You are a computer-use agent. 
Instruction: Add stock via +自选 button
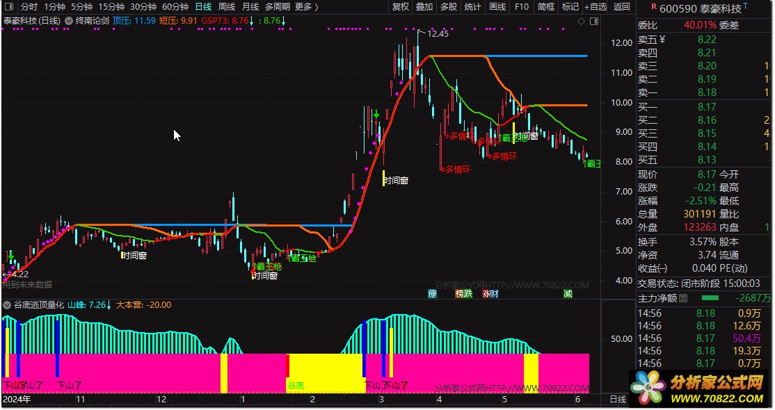pyautogui.click(x=596, y=7)
